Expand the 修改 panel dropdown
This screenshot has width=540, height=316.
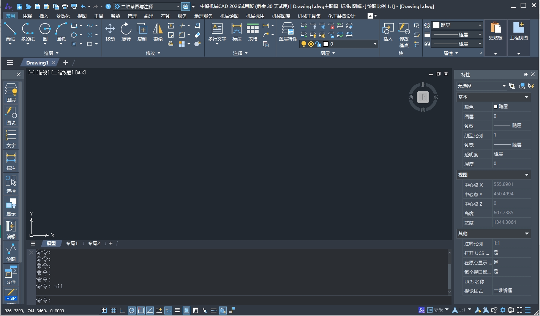coord(153,53)
